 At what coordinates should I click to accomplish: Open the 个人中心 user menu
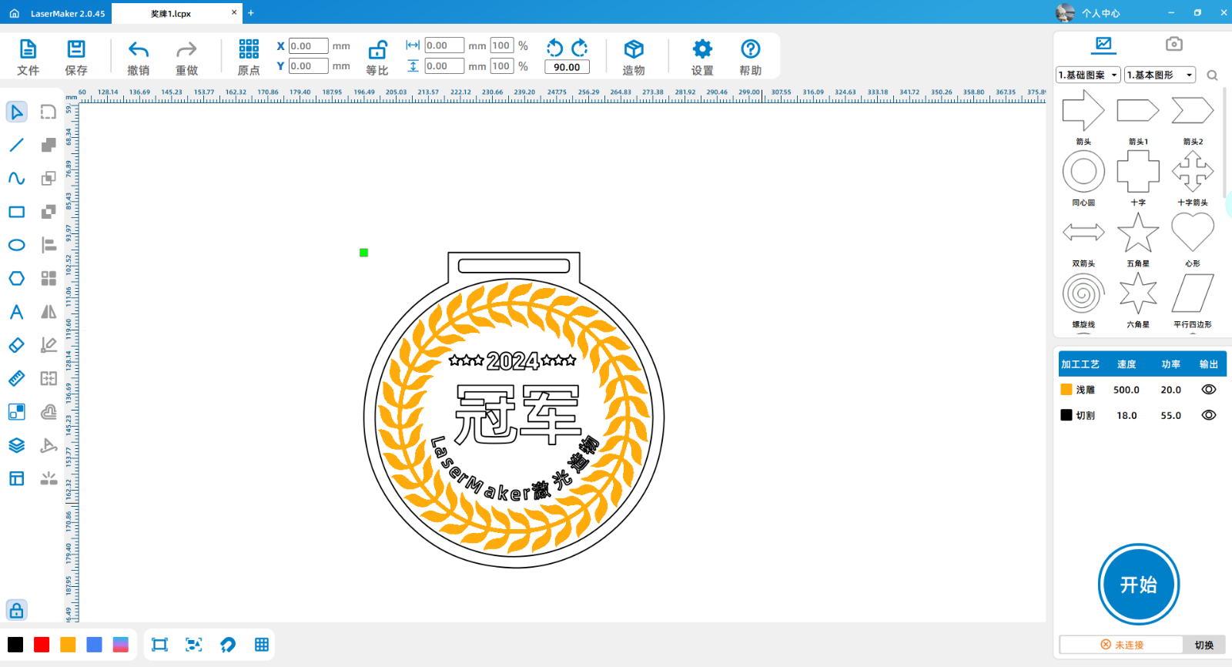coord(1089,13)
